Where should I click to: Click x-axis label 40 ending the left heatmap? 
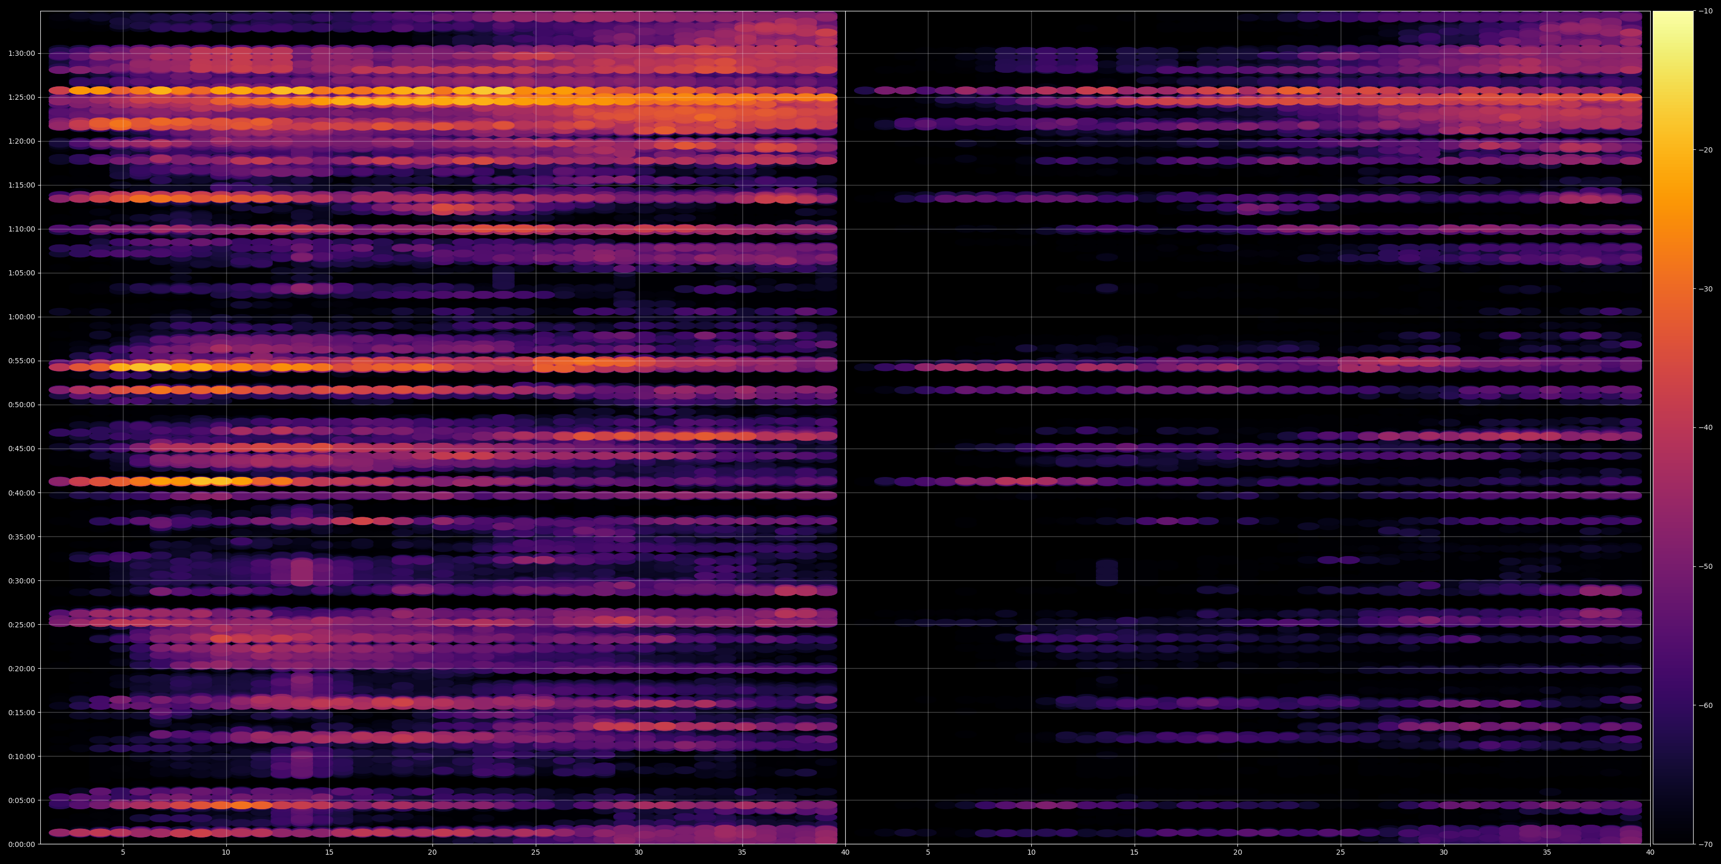(845, 853)
